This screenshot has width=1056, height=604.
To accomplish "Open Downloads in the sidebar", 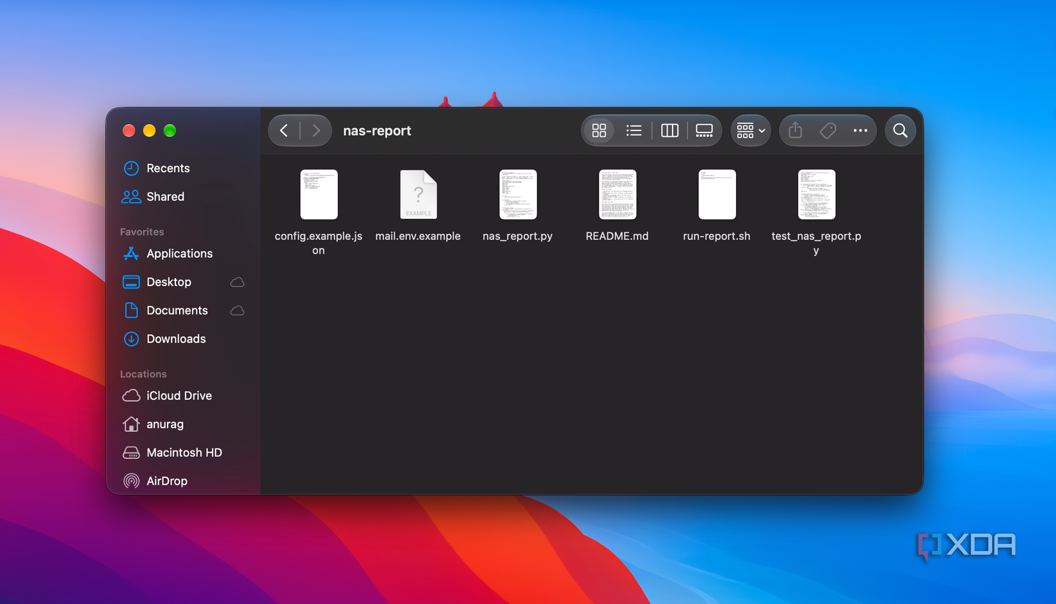I will click(x=176, y=339).
